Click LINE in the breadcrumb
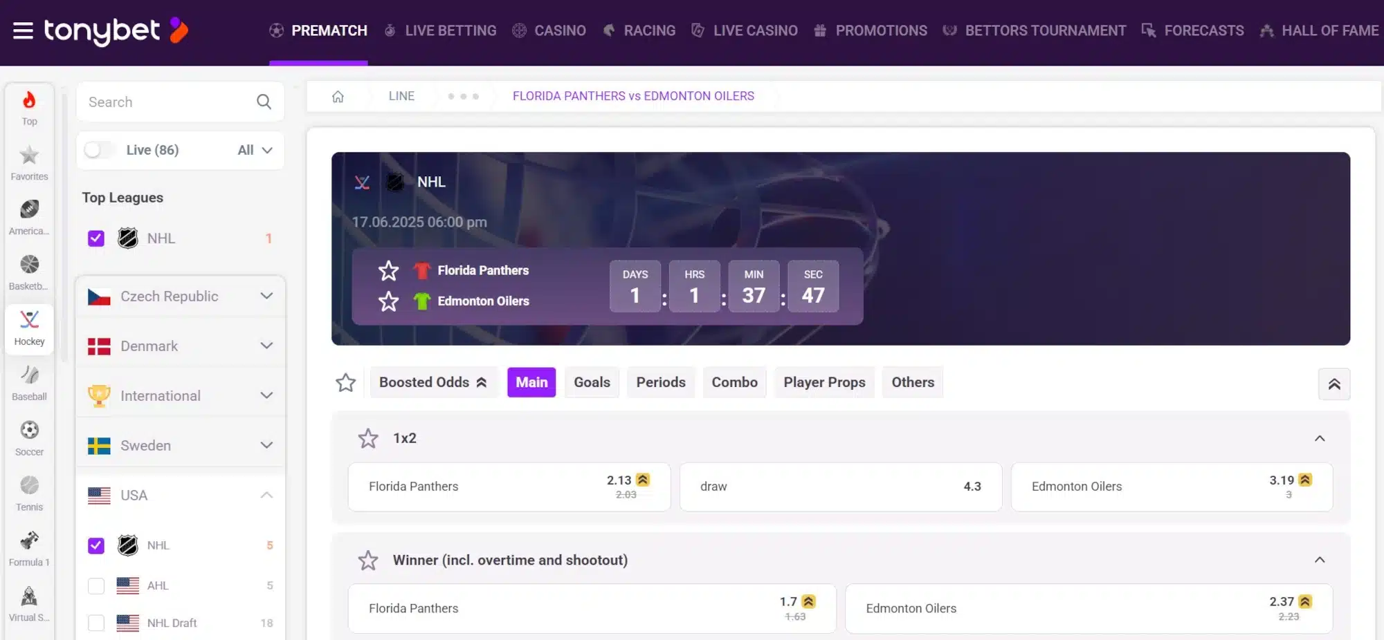This screenshot has width=1384, height=640. coord(401,96)
